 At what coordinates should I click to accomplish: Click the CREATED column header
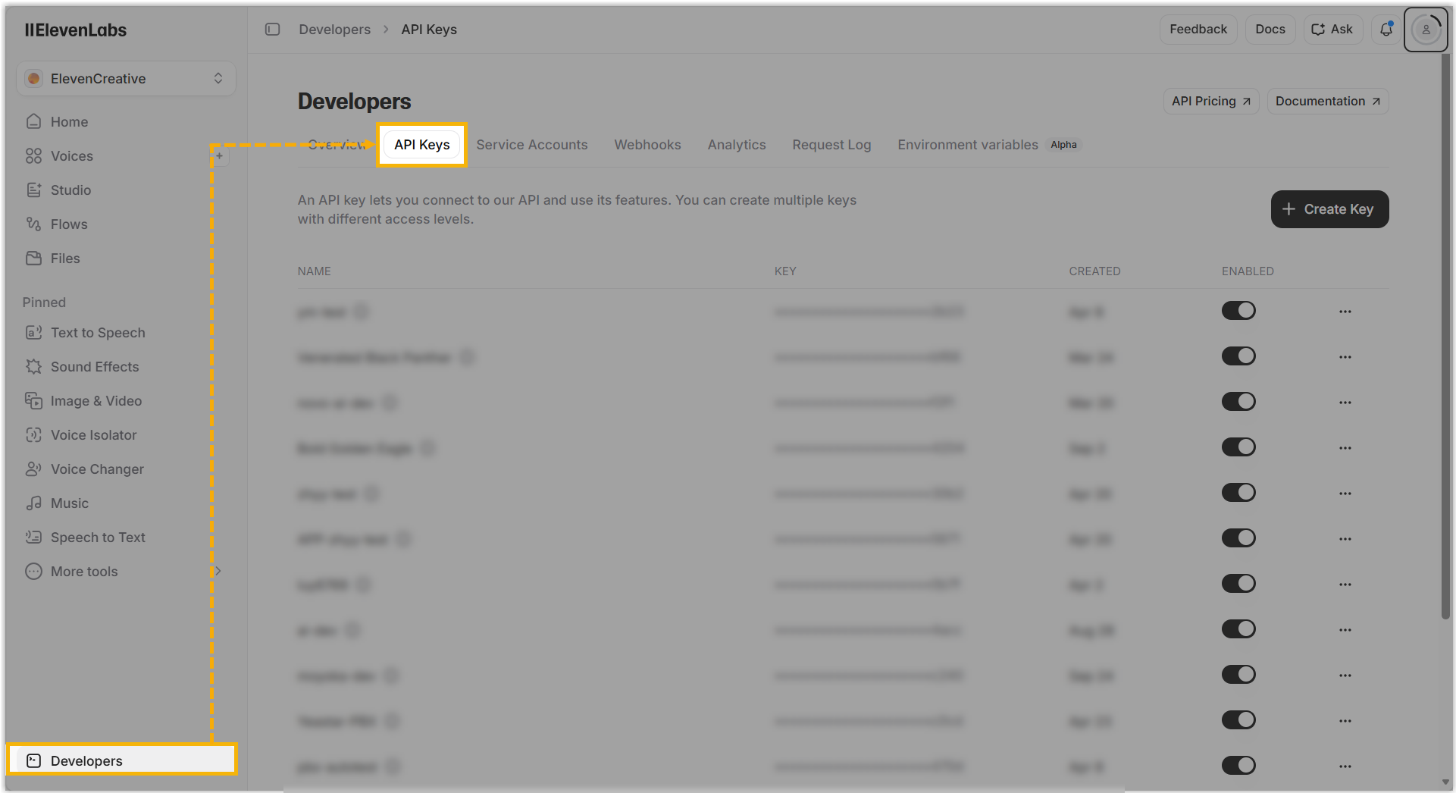coord(1094,271)
